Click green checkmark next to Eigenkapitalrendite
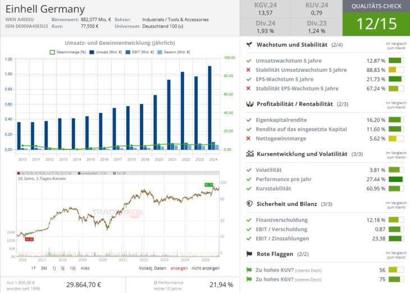The image size is (410, 293). [249, 120]
